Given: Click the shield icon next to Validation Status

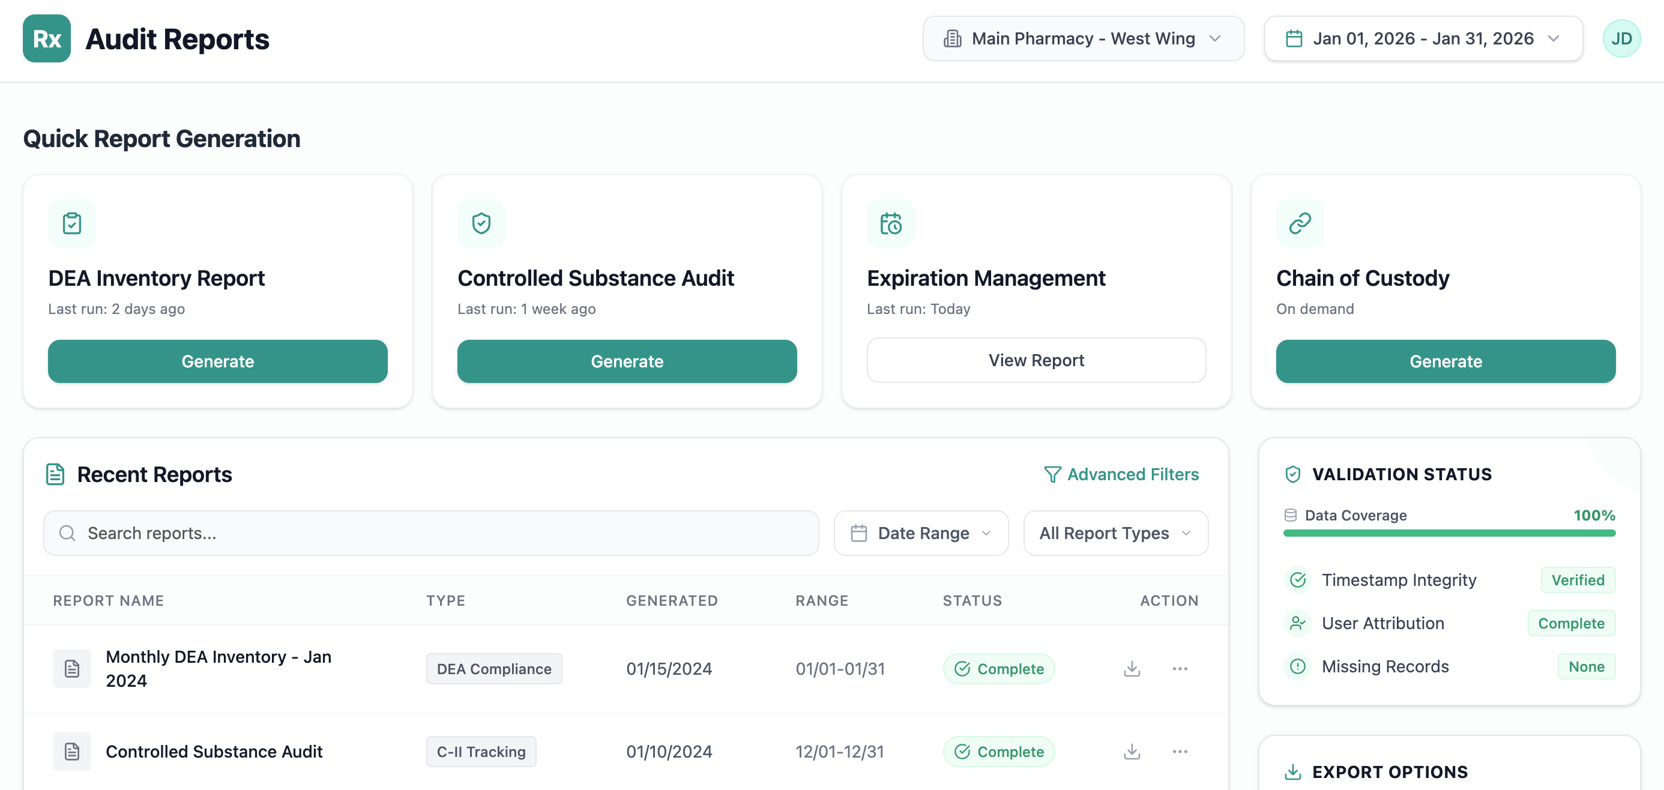Looking at the screenshot, I should [x=1294, y=474].
